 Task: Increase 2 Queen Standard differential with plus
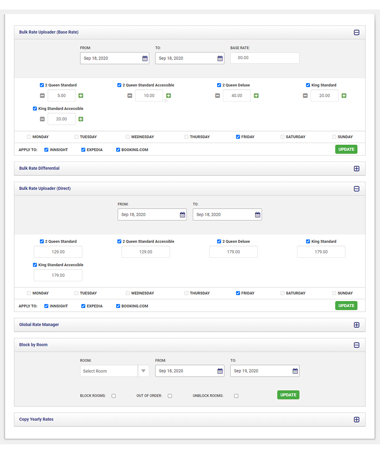click(81, 96)
